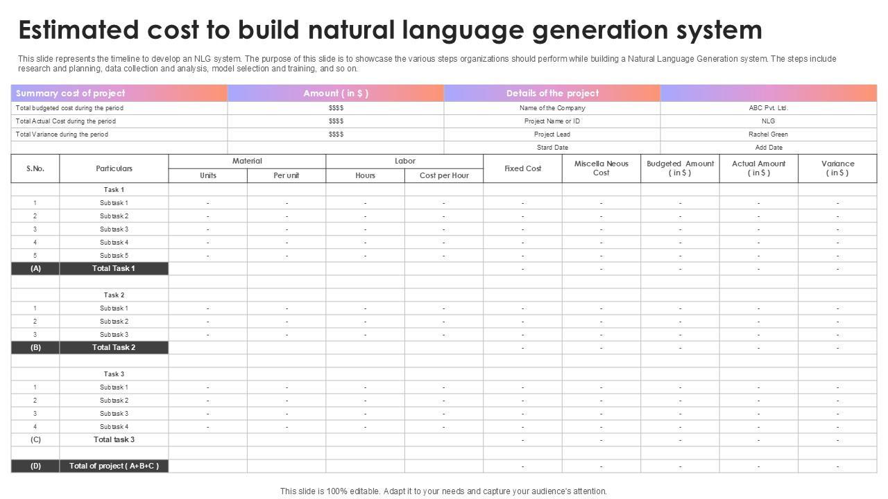Select the 'Variance ( in $ )' column header
This screenshot has width=888, height=499.
tap(837, 168)
